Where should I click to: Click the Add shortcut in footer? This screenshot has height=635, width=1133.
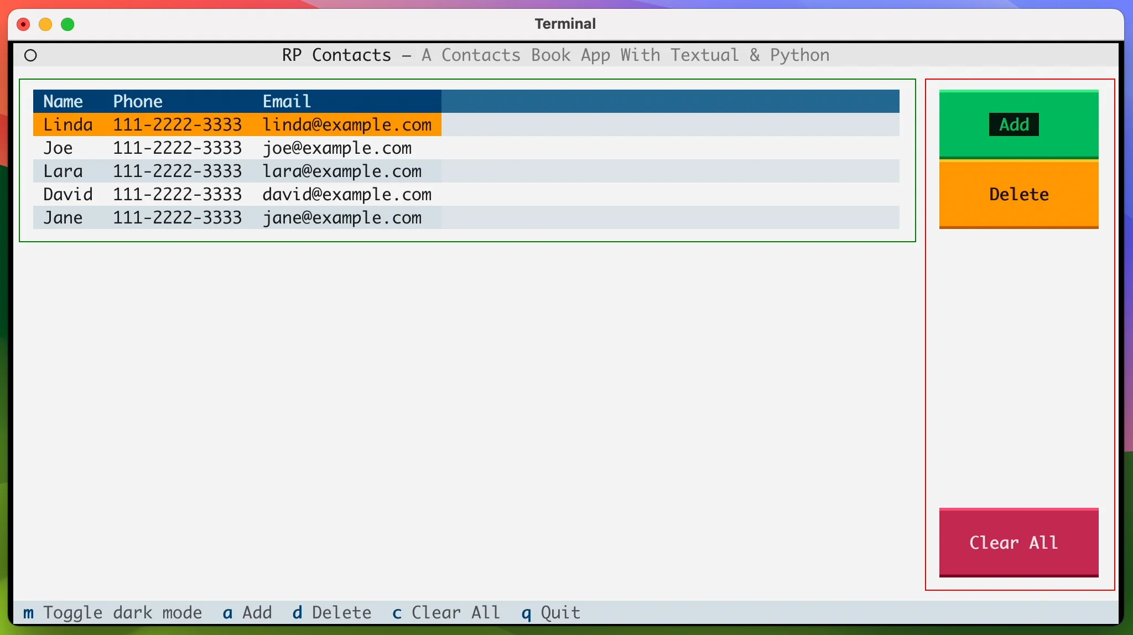247,612
